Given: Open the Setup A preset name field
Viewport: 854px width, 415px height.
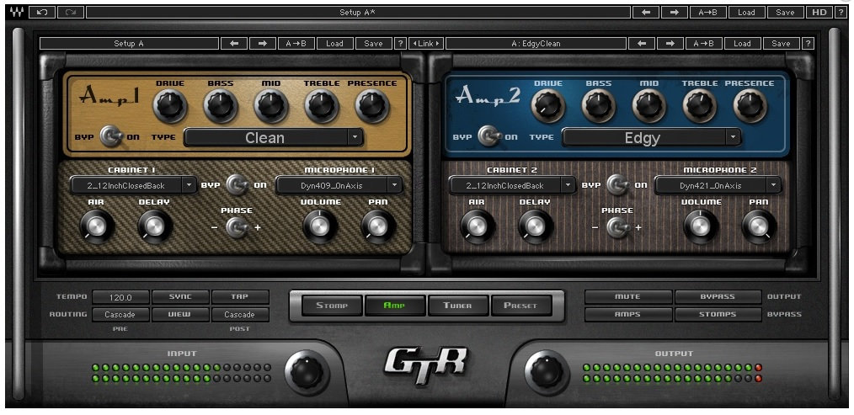Looking at the screenshot, I should (129, 44).
